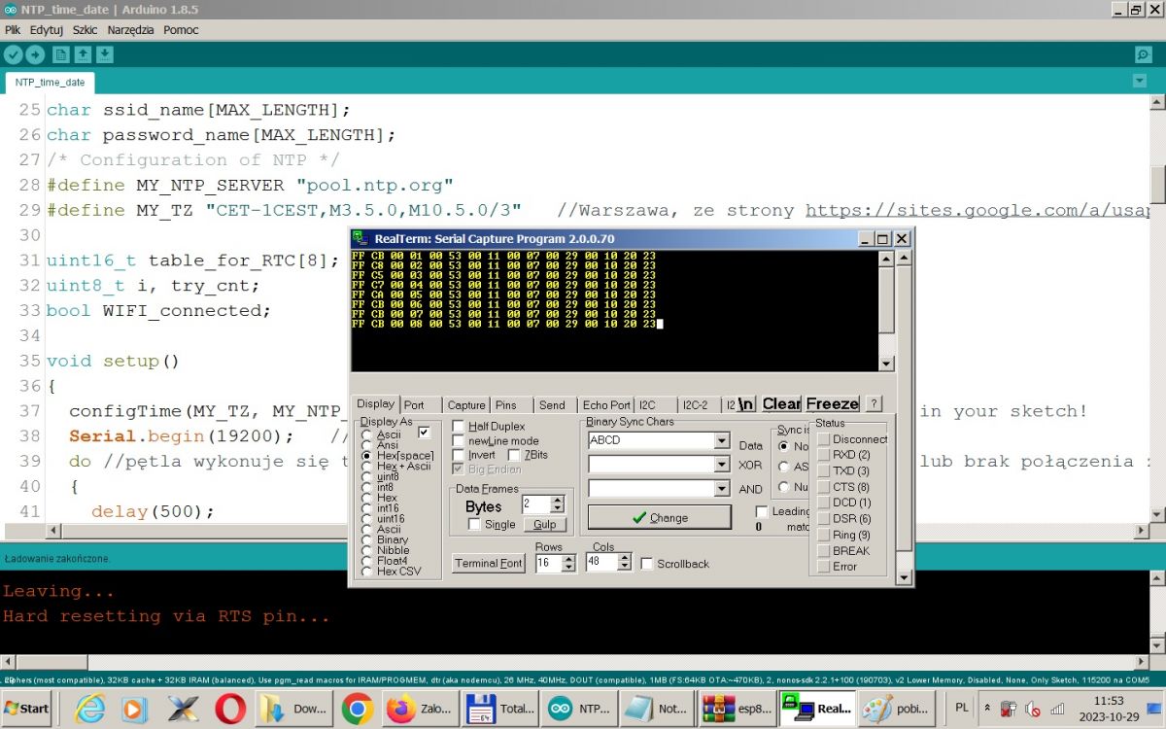Screen dimensions: 1166x729
Task: Click the RealTerm terminal scrollbar down arrow
Action: (885, 364)
